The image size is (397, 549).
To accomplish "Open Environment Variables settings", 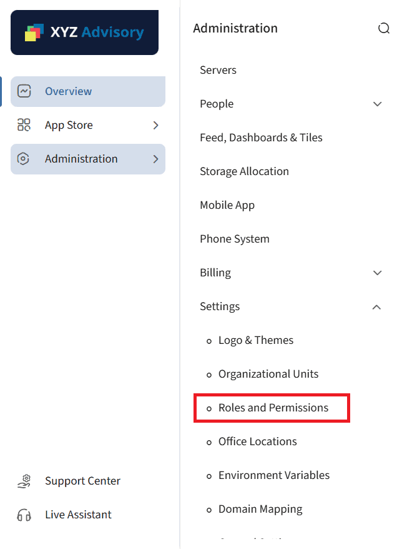I will tap(273, 475).
